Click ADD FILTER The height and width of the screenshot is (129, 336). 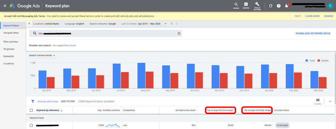coord(68,101)
